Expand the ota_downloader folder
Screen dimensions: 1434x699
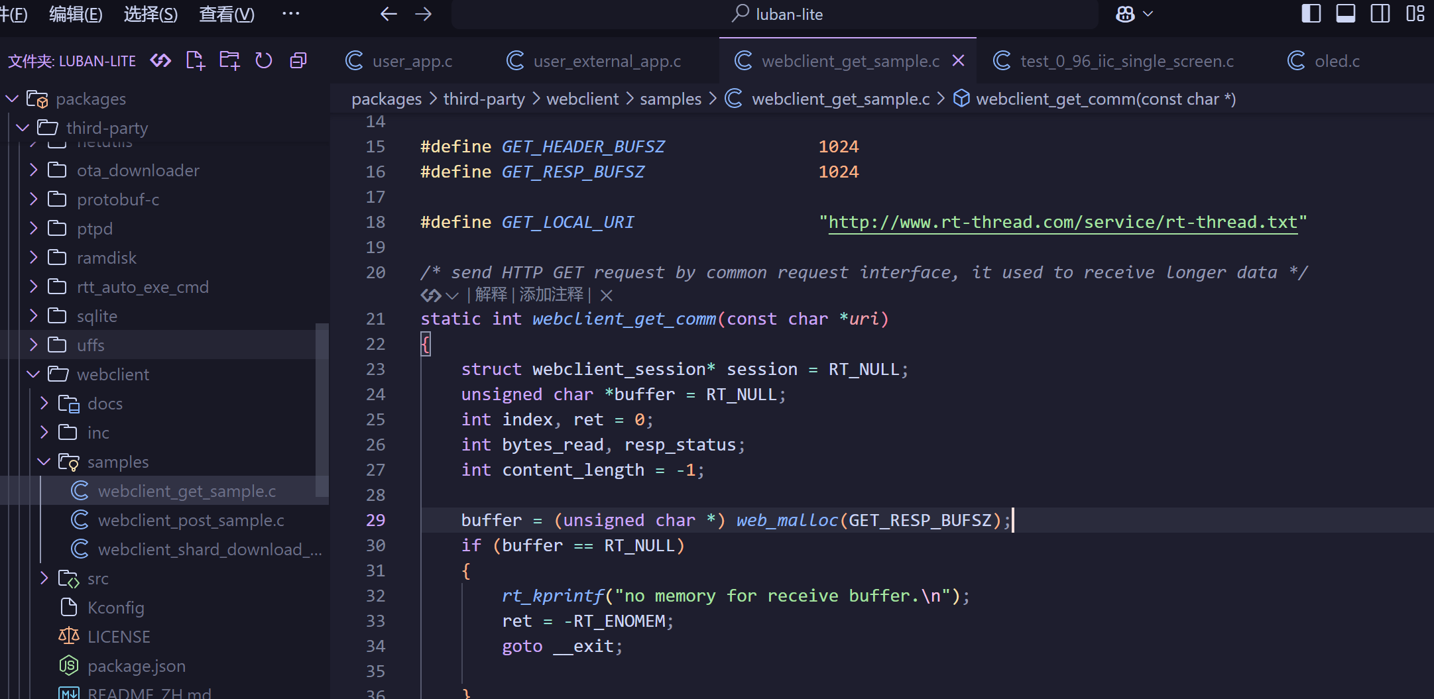click(x=33, y=170)
